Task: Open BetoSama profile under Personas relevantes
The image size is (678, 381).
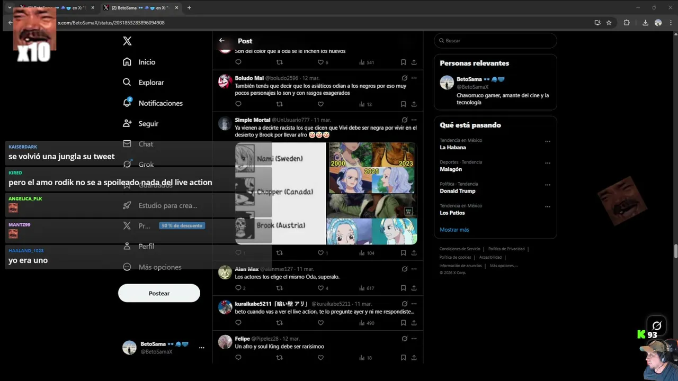Action: click(x=495, y=90)
